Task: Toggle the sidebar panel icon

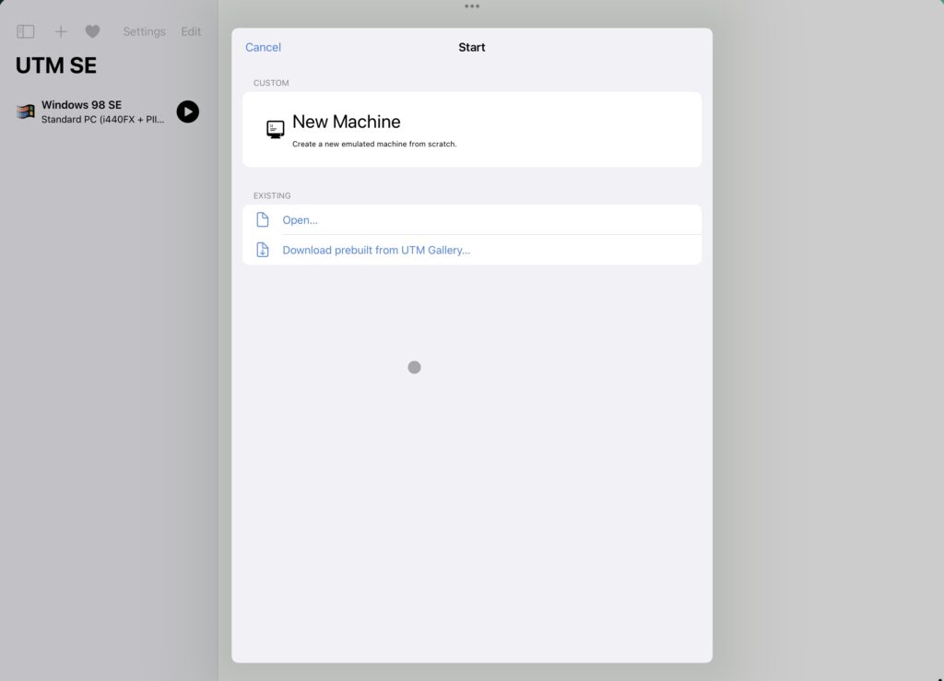Action: click(x=25, y=31)
